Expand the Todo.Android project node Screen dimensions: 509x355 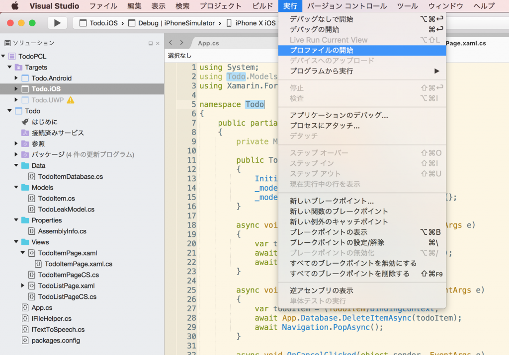point(16,78)
